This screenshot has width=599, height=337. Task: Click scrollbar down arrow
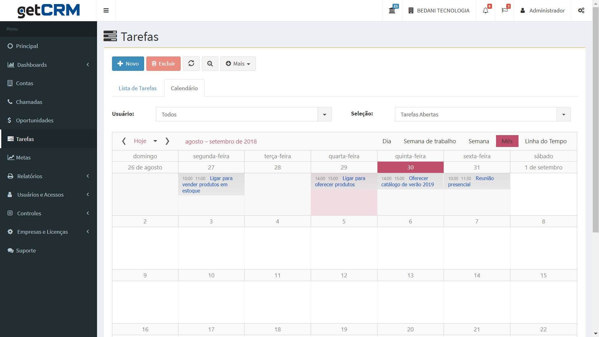point(596,334)
